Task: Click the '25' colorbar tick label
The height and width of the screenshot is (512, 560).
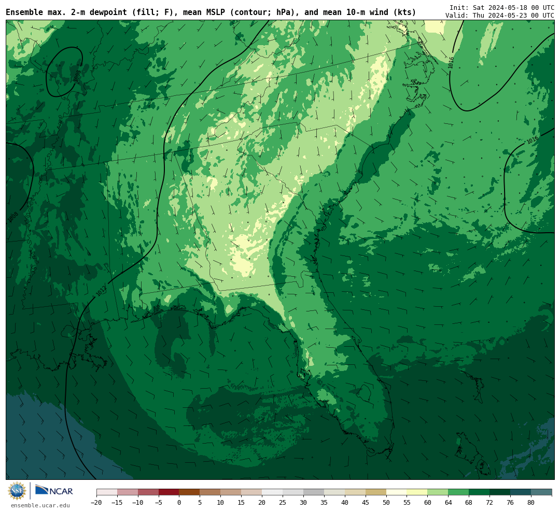Action: 283,503
